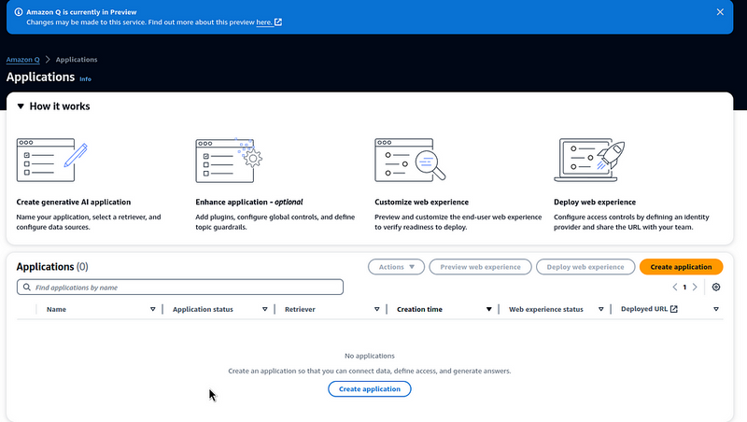Dismiss the Amazon Q preview banner
Screen dimensions: 747x422
720,12
